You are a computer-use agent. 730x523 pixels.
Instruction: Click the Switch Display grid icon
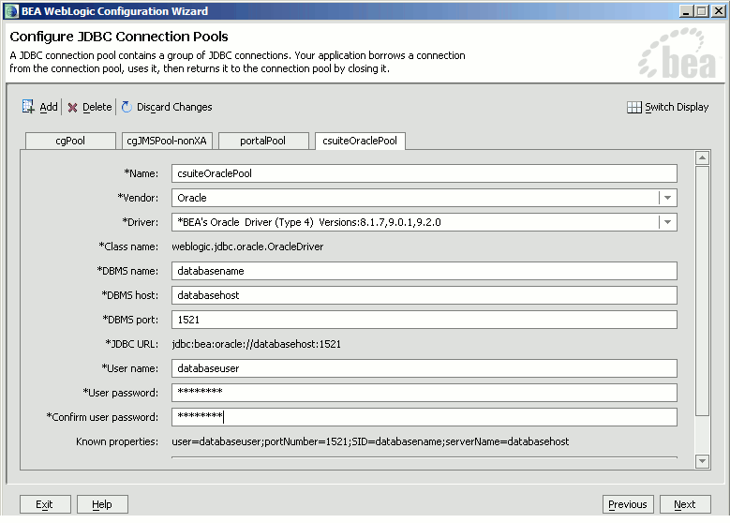pos(634,108)
